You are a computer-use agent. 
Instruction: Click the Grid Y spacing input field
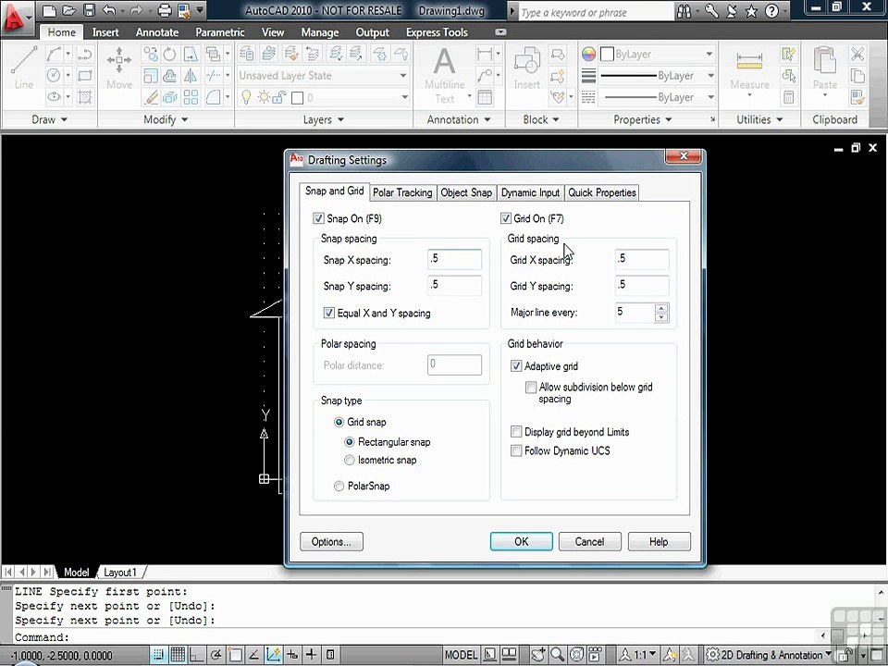click(642, 285)
